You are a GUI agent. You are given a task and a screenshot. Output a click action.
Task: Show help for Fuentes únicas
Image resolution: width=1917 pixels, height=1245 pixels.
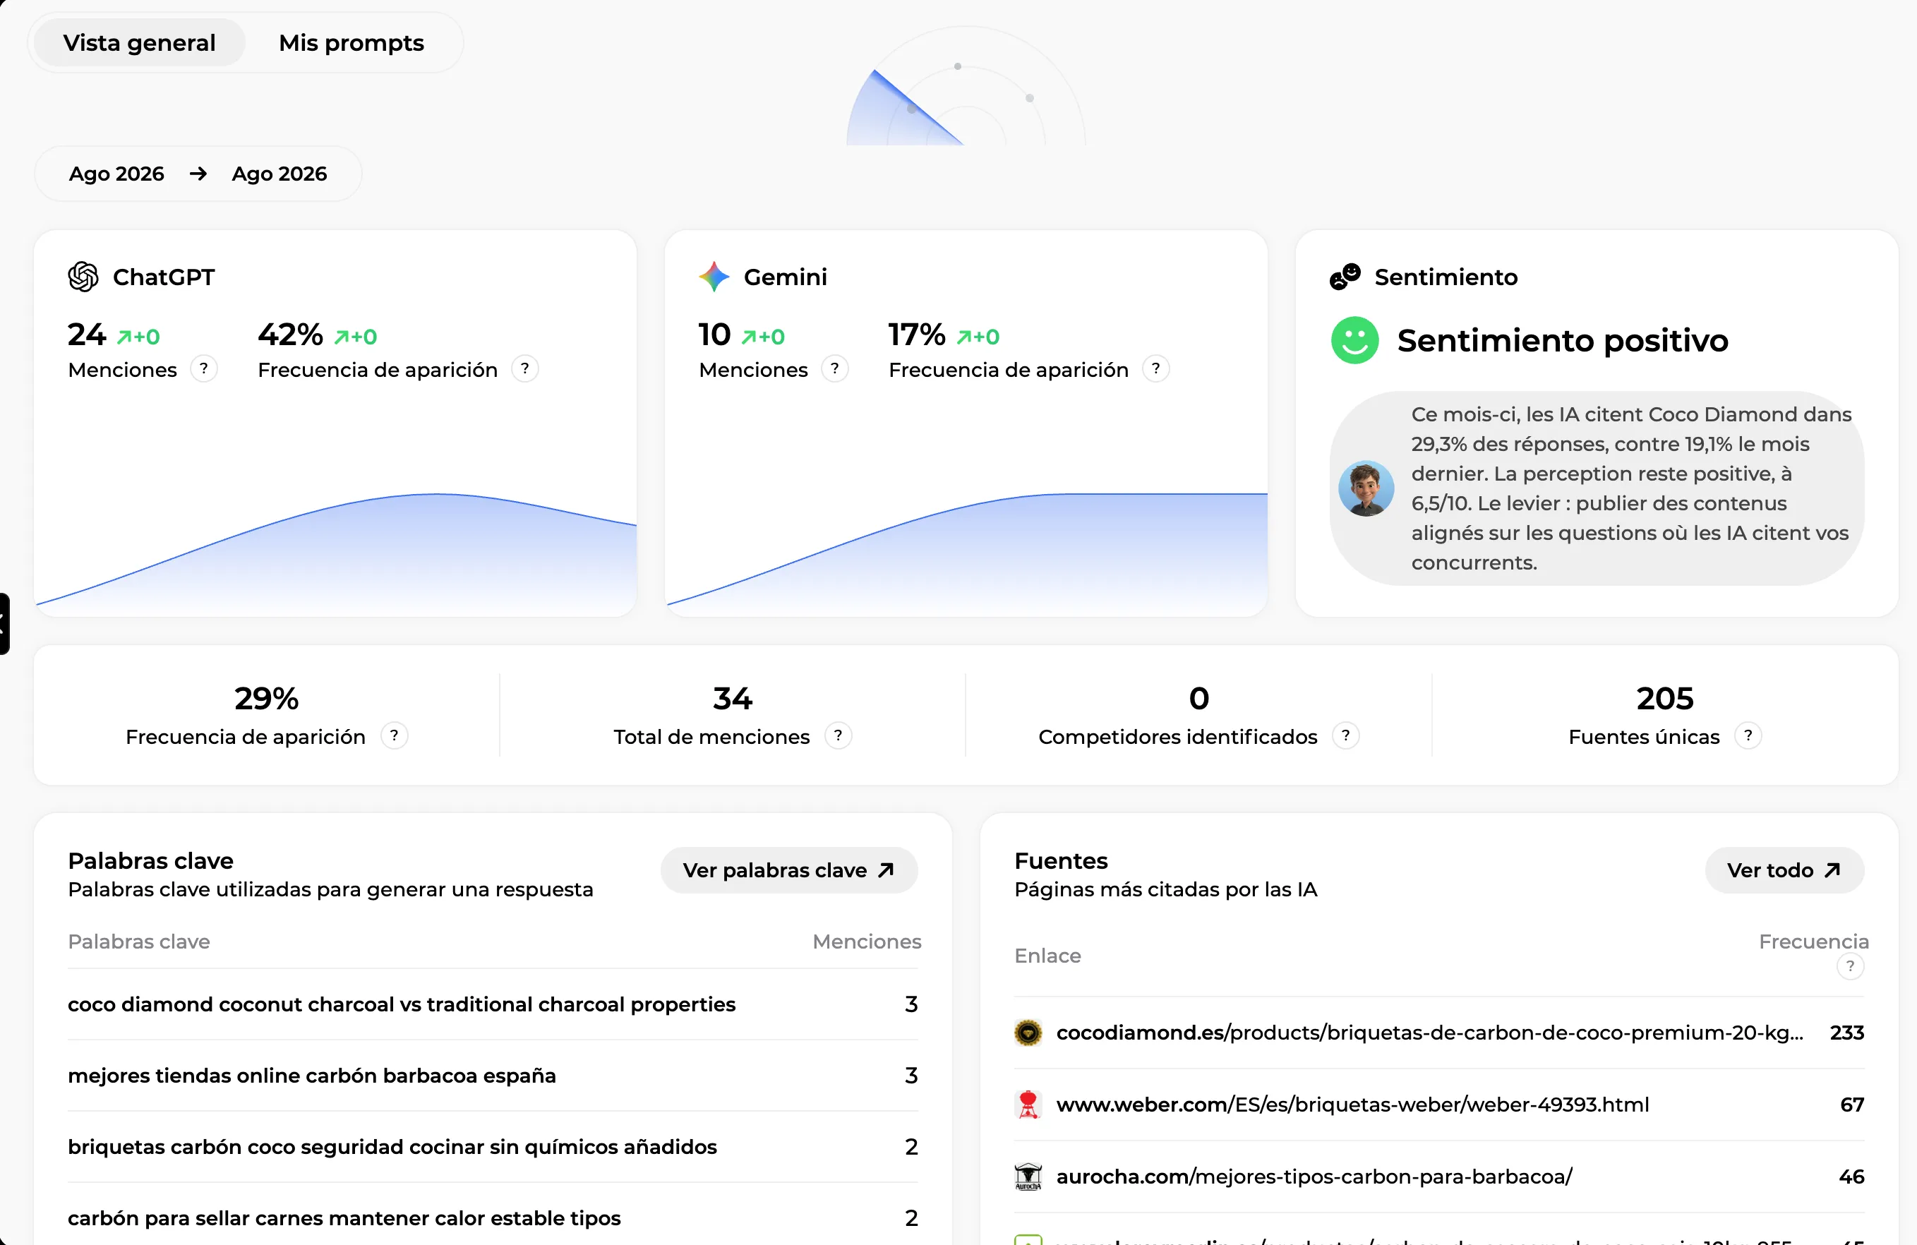(1748, 736)
